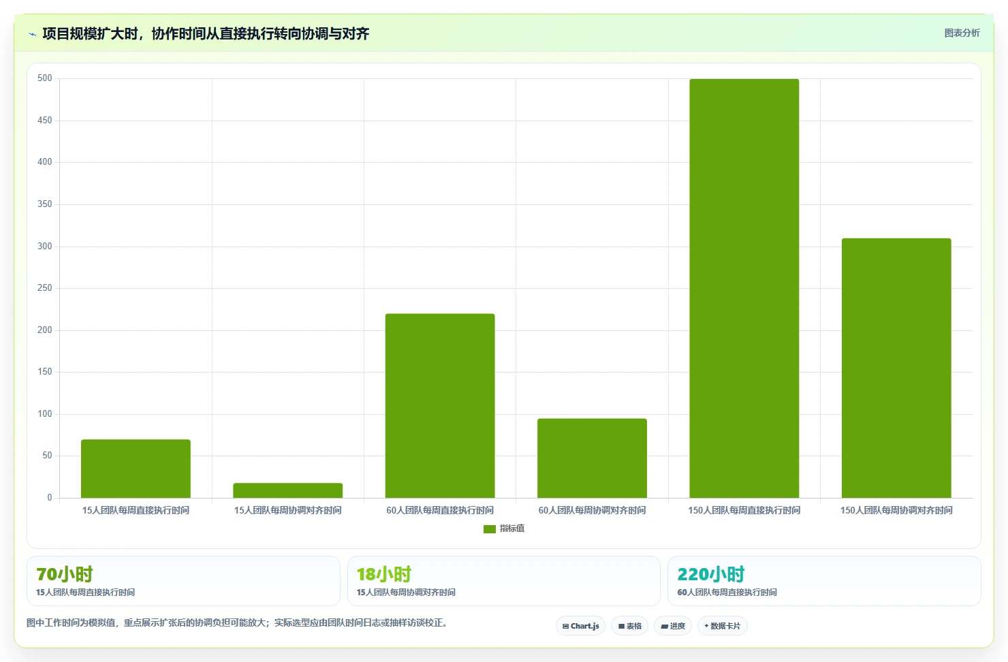Viewport: 1008px width, 662px height.
Task: Click the 70小时 card caption text
Action: coord(85,593)
